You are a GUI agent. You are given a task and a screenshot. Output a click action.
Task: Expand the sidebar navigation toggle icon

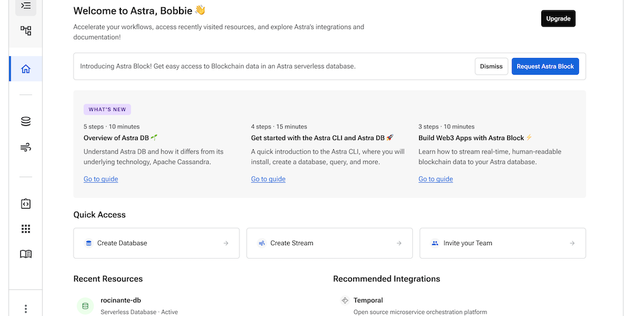(25, 6)
